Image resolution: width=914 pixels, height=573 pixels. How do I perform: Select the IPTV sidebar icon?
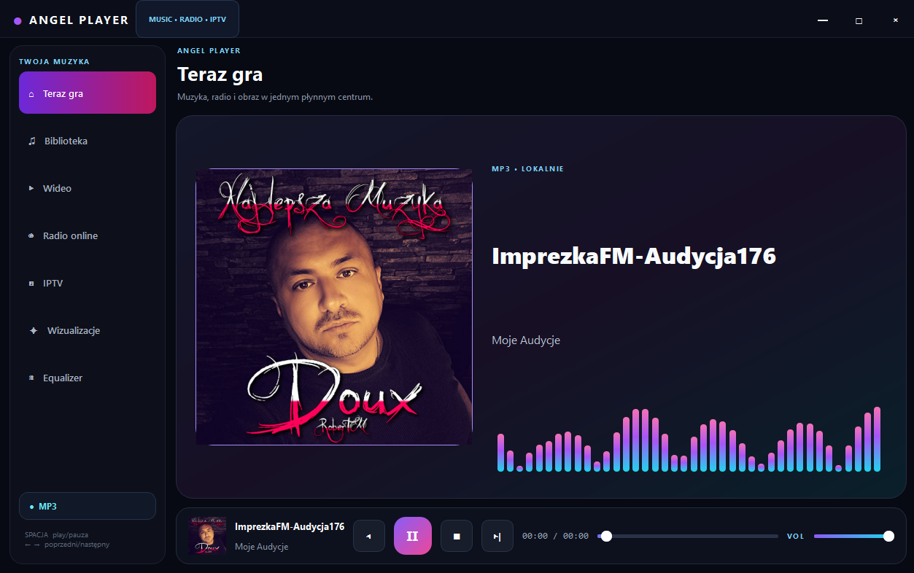tap(31, 283)
